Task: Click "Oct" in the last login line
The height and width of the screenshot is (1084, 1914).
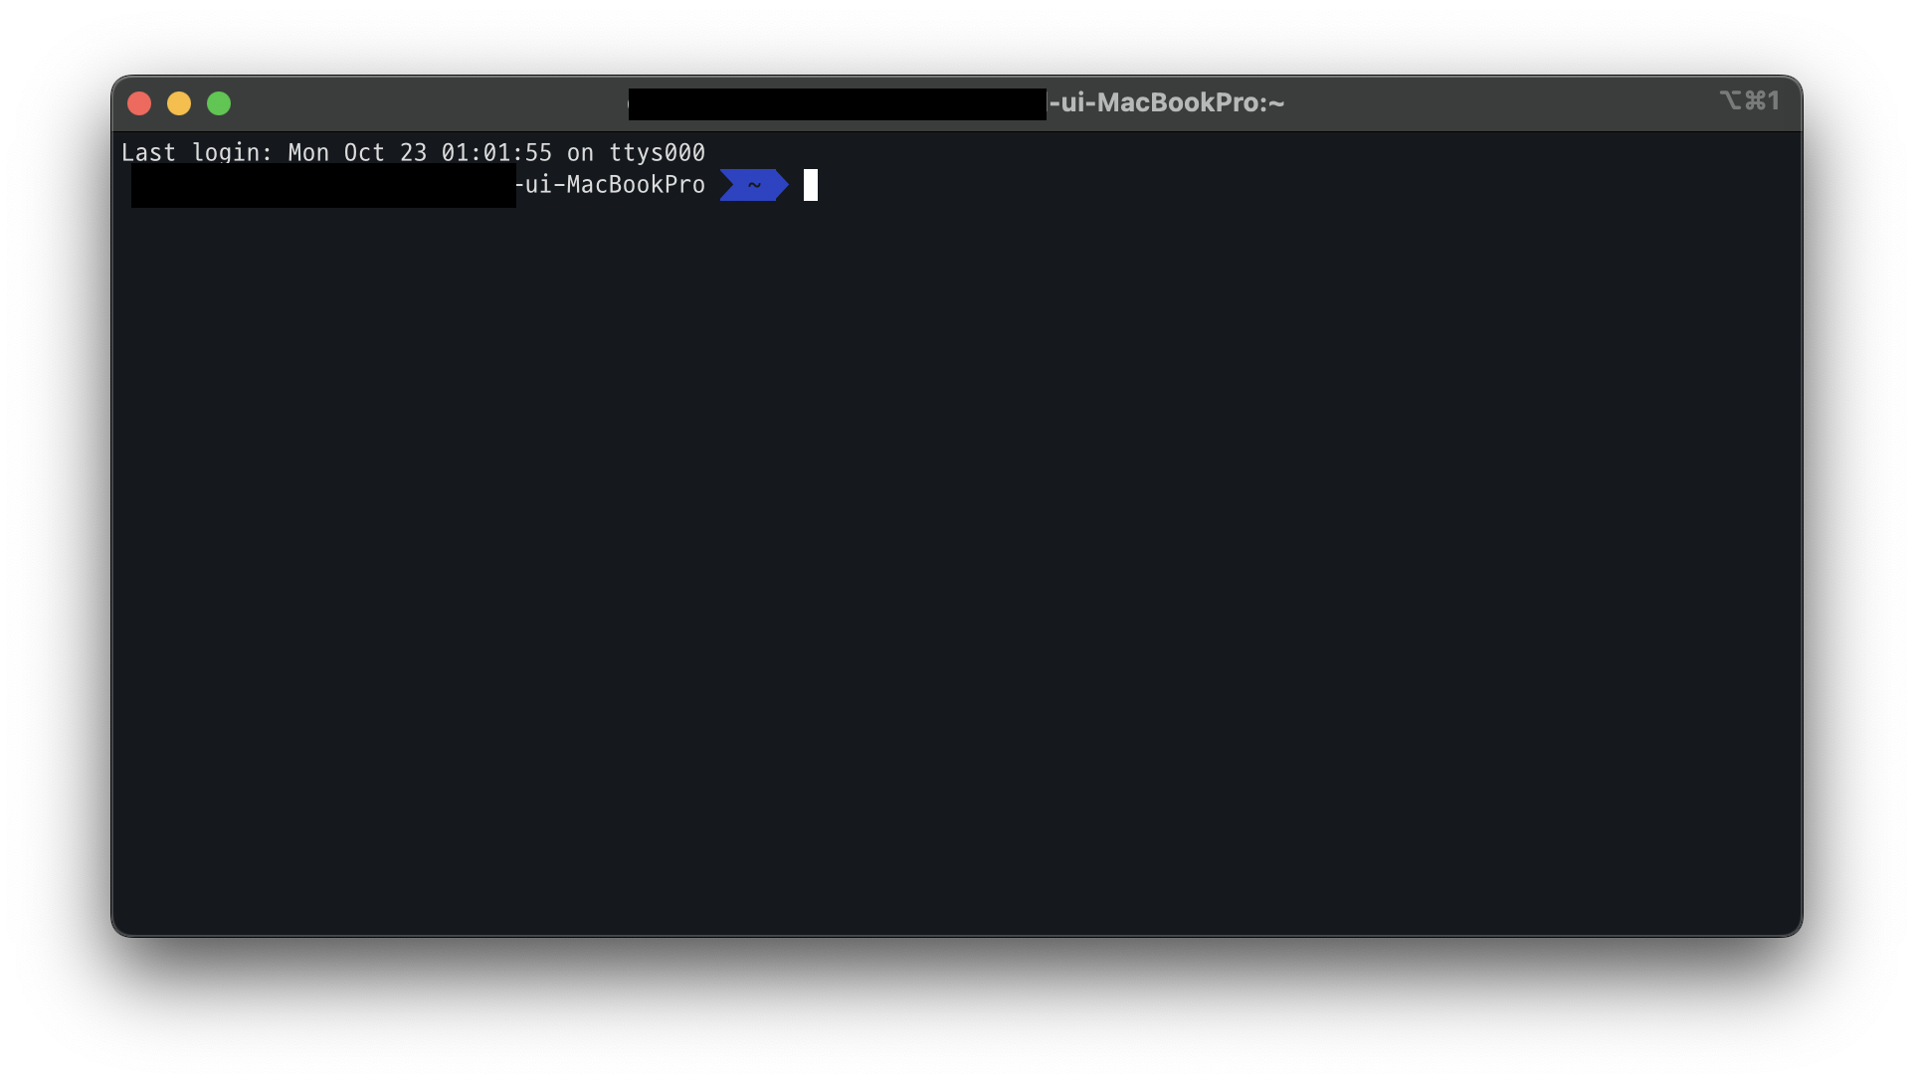Action: pos(364,152)
